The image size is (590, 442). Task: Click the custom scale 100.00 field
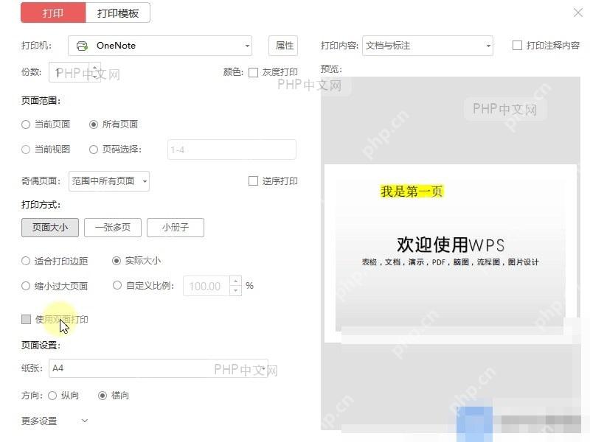(x=206, y=286)
